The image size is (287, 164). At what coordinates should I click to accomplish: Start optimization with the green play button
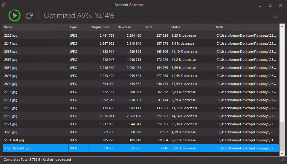click(14, 16)
